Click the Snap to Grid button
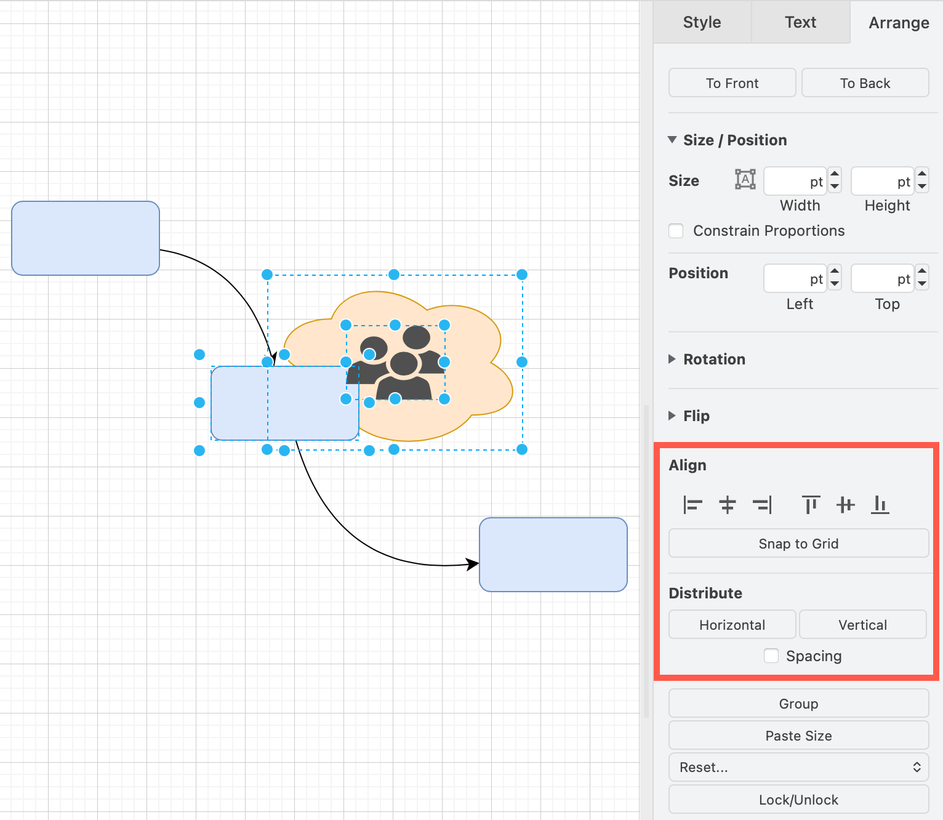This screenshot has height=820, width=943. tap(798, 544)
